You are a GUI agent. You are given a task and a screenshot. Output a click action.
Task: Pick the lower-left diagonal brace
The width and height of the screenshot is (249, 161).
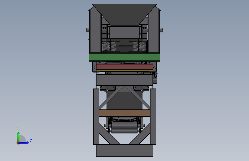pos(109,134)
